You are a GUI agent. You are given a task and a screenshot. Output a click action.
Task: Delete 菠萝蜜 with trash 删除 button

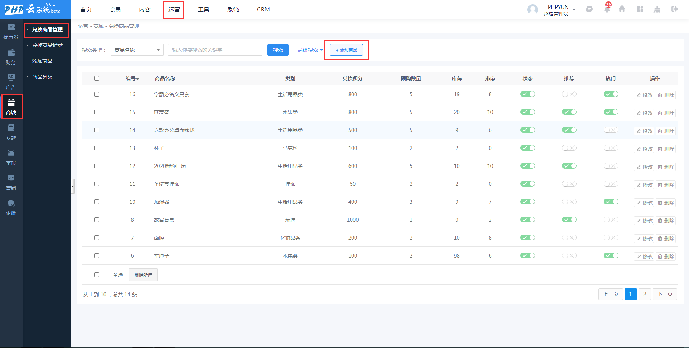666,113
